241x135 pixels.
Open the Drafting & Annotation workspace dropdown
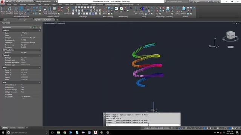click(x=44, y=1)
